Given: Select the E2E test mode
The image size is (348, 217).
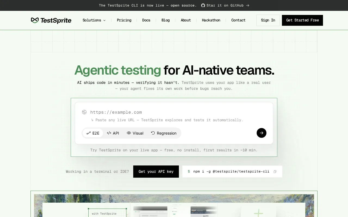Looking at the screenshot, I should pyautogui.click(x=93, y=133).
